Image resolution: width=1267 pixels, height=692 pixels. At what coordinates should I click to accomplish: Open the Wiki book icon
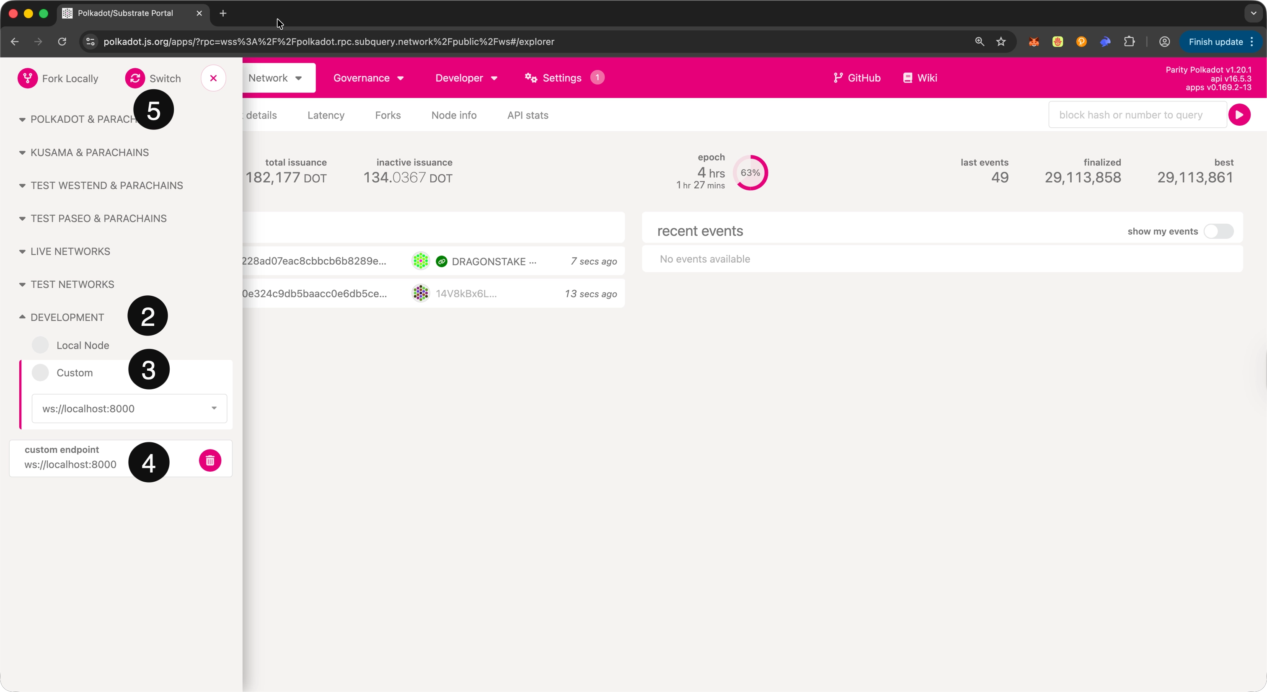908,78
